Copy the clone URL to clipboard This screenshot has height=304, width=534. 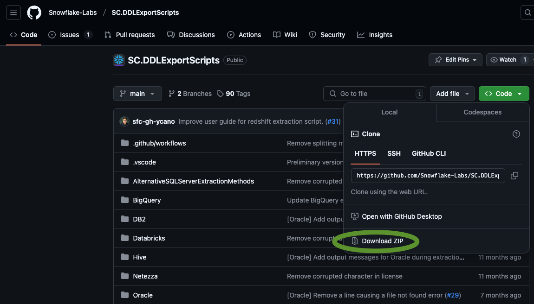tap(514, 176)
